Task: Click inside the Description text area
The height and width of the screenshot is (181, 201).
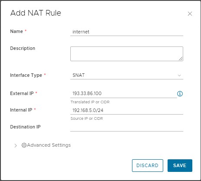Action: pos(127,54)
